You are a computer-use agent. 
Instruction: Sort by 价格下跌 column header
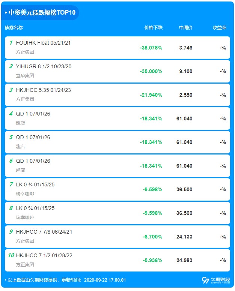153,28
